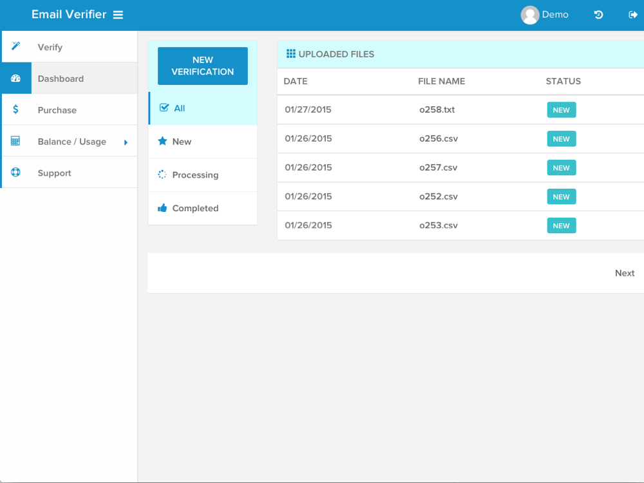
Task: Select file name o253.csv
Action: pyautogui.click(x=439, y=225)
